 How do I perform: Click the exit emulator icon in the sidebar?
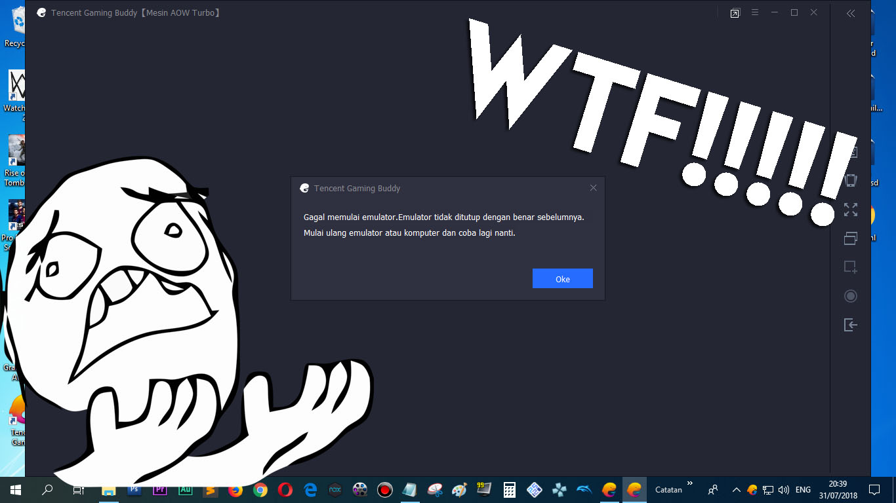coord(851,325)
